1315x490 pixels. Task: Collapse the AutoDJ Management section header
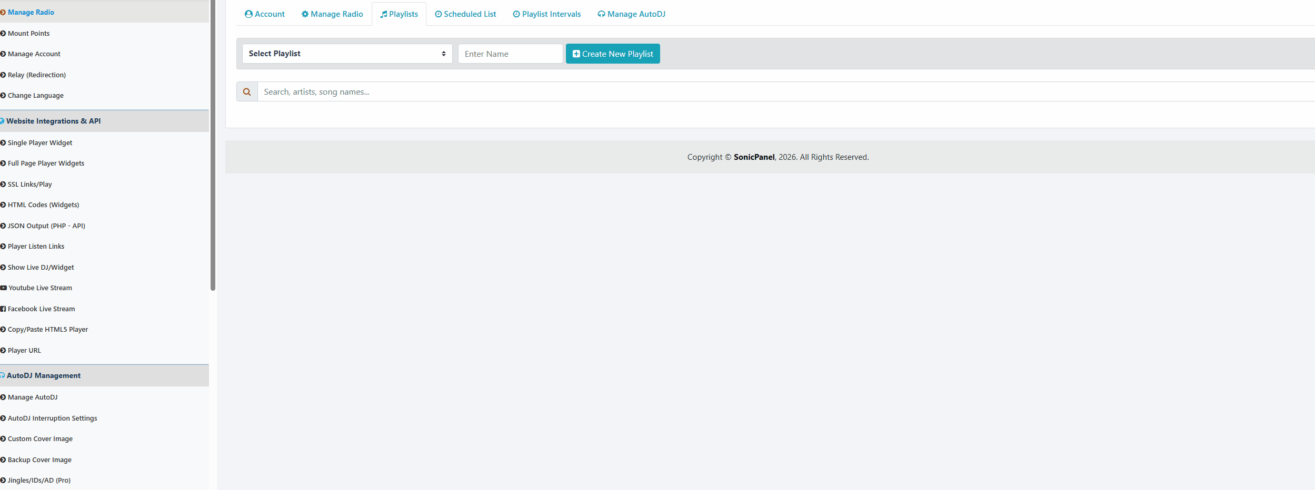point(44,375)
